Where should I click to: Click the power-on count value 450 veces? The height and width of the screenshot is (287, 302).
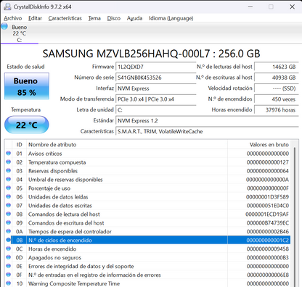[277, 99]
